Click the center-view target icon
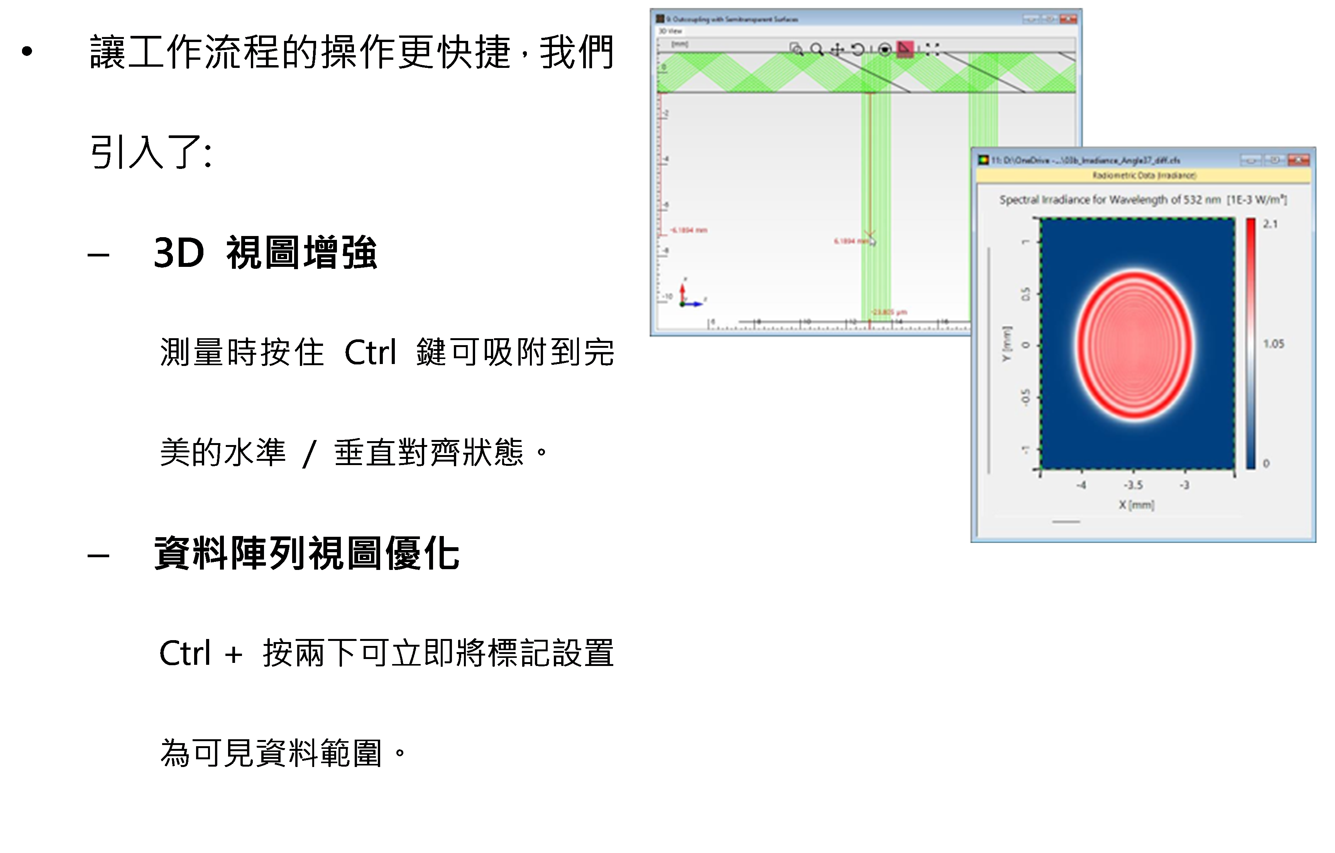 point(885,49)
